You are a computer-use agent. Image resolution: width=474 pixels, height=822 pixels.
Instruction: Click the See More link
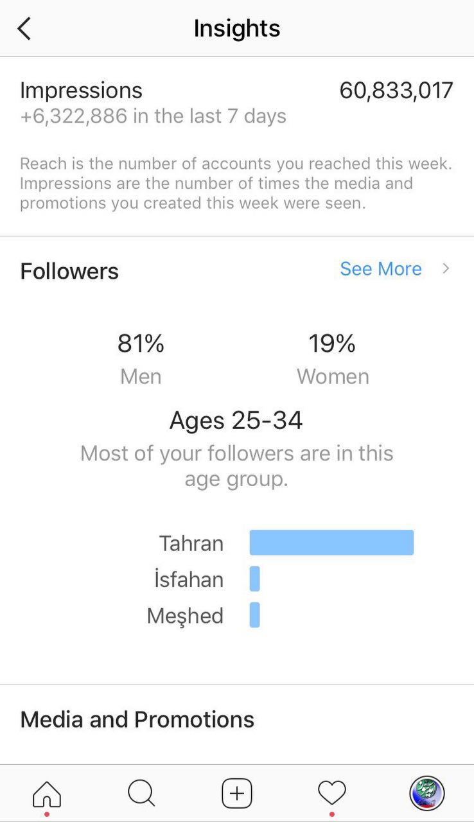point(381,269)
